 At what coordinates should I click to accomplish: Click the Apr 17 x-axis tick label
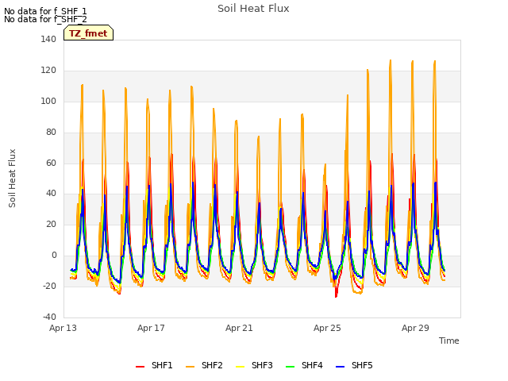pyautogui.click(x=151, y=328)
